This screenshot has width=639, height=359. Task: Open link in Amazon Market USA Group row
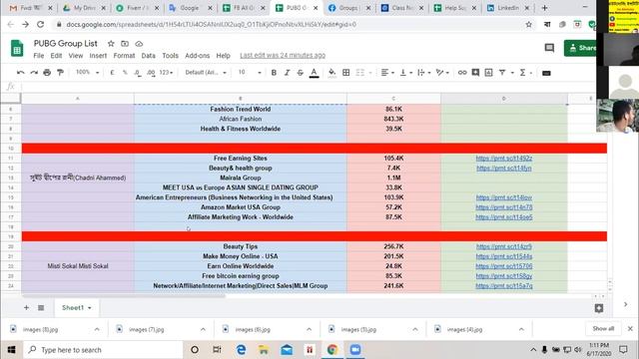pos(503,207)
